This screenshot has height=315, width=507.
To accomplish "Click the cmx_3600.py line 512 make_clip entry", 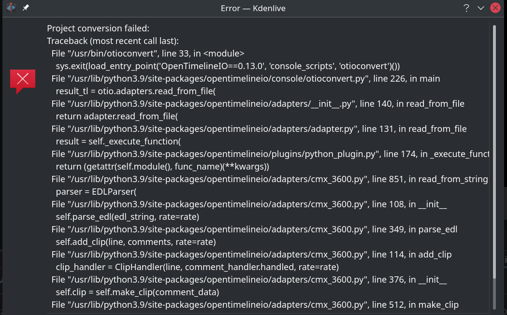I will (255, 305).
